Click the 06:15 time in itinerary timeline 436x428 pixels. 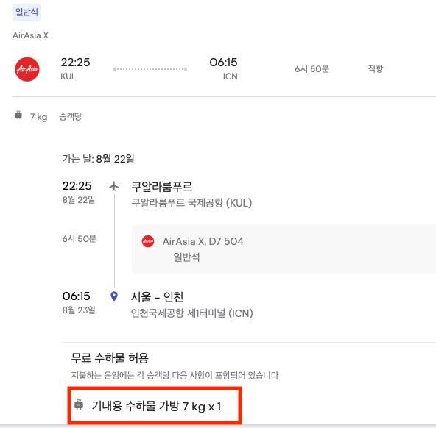click(x=76, y=296)
